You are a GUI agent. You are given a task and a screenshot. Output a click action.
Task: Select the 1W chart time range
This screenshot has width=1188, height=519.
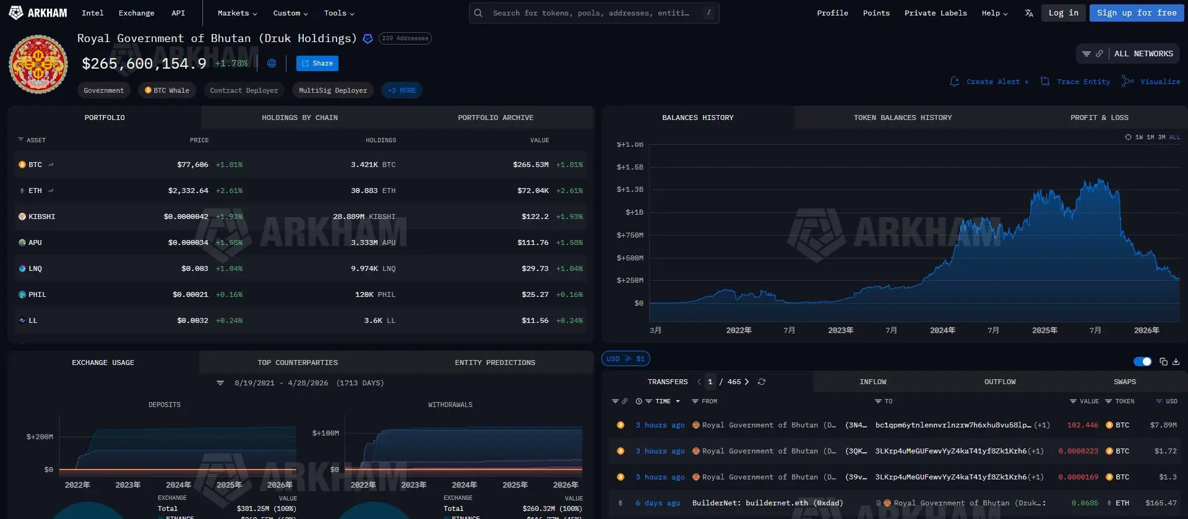(1139, 137)
